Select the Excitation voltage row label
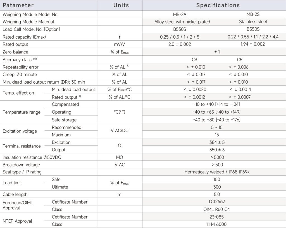 (20, 131)
